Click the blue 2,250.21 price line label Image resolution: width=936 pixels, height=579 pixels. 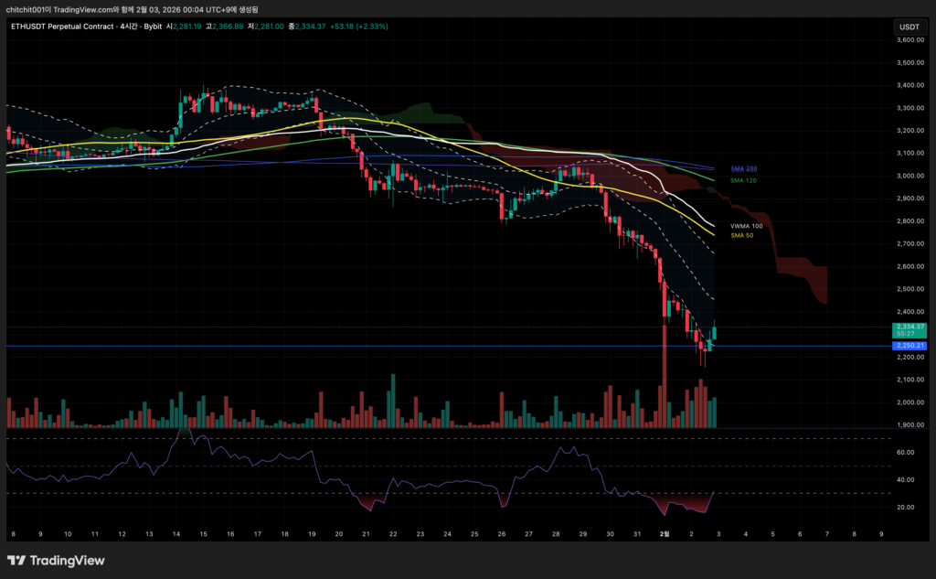[910, 346]
